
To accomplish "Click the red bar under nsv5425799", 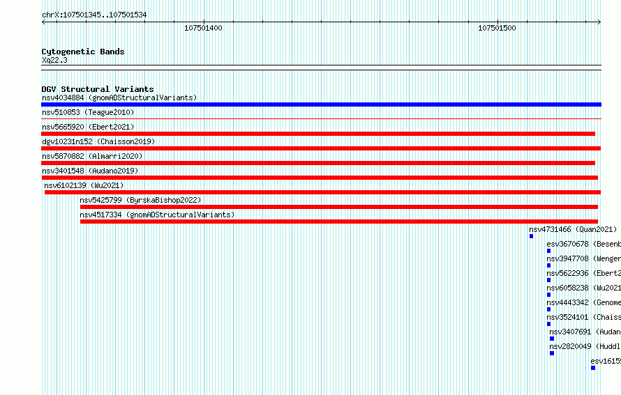I will [339, 207].
